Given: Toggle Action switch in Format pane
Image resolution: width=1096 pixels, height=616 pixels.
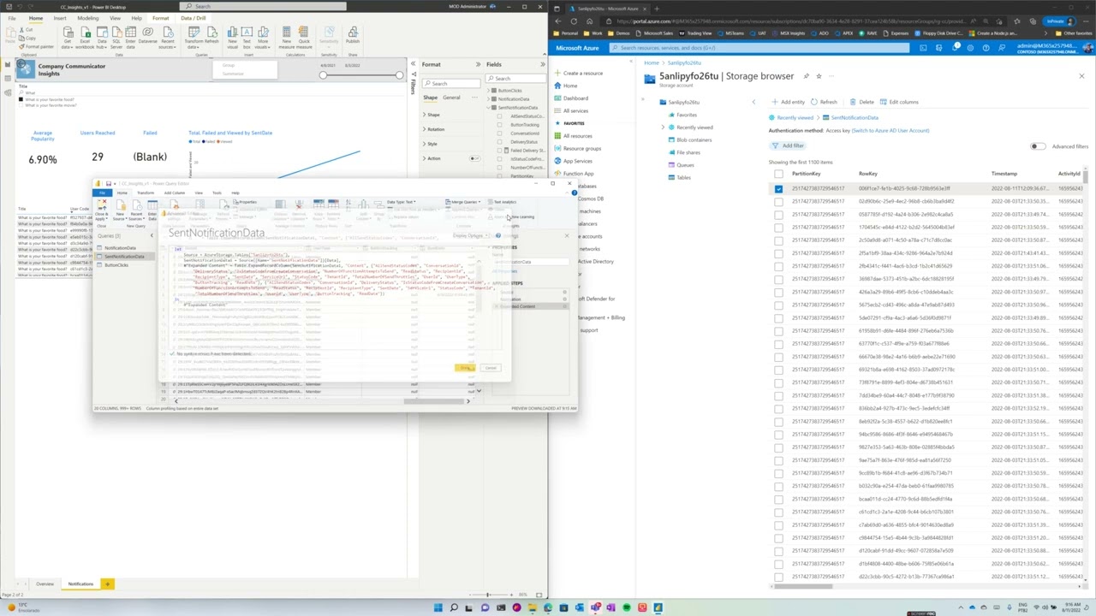Looking at the screenshot, I should (474, 158).
